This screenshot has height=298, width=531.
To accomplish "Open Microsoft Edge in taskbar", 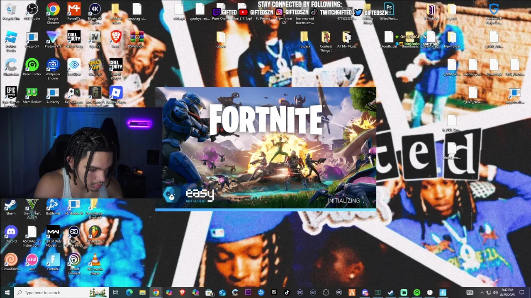I will [129, 293].
